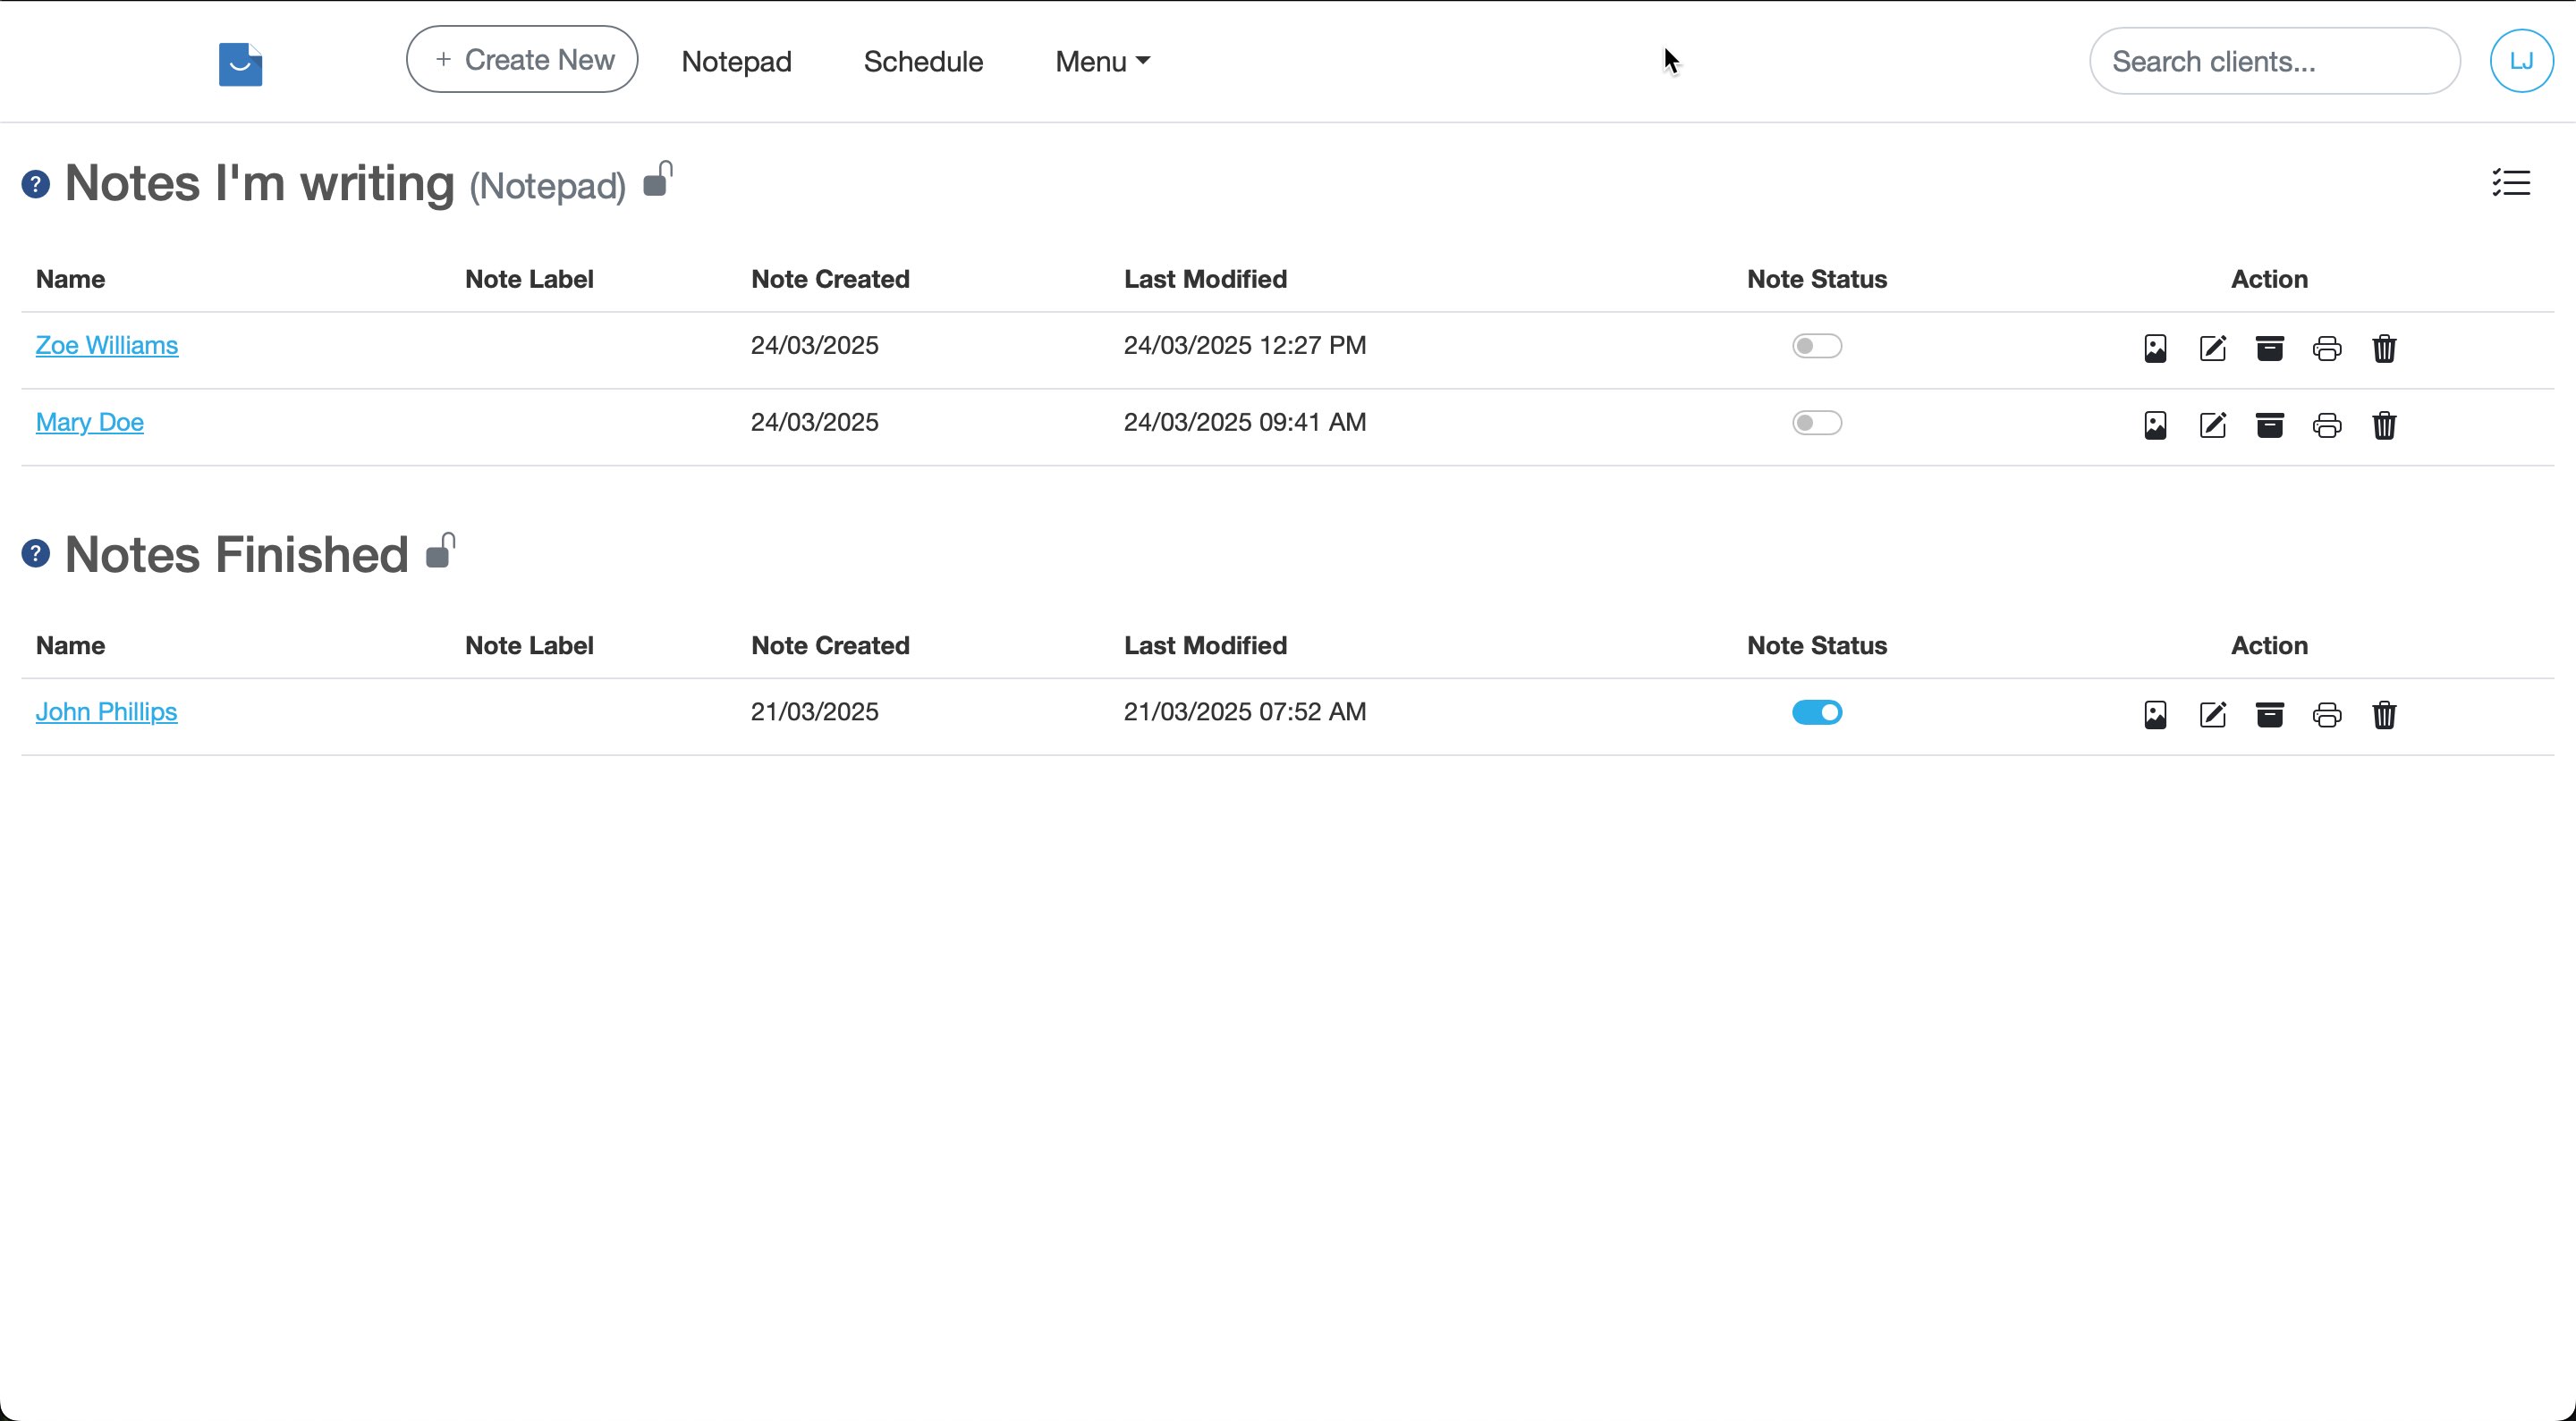Archive the Mary Doe note
Image resolution: width=2576 pixels, height=1421 pixels.
2270,425
